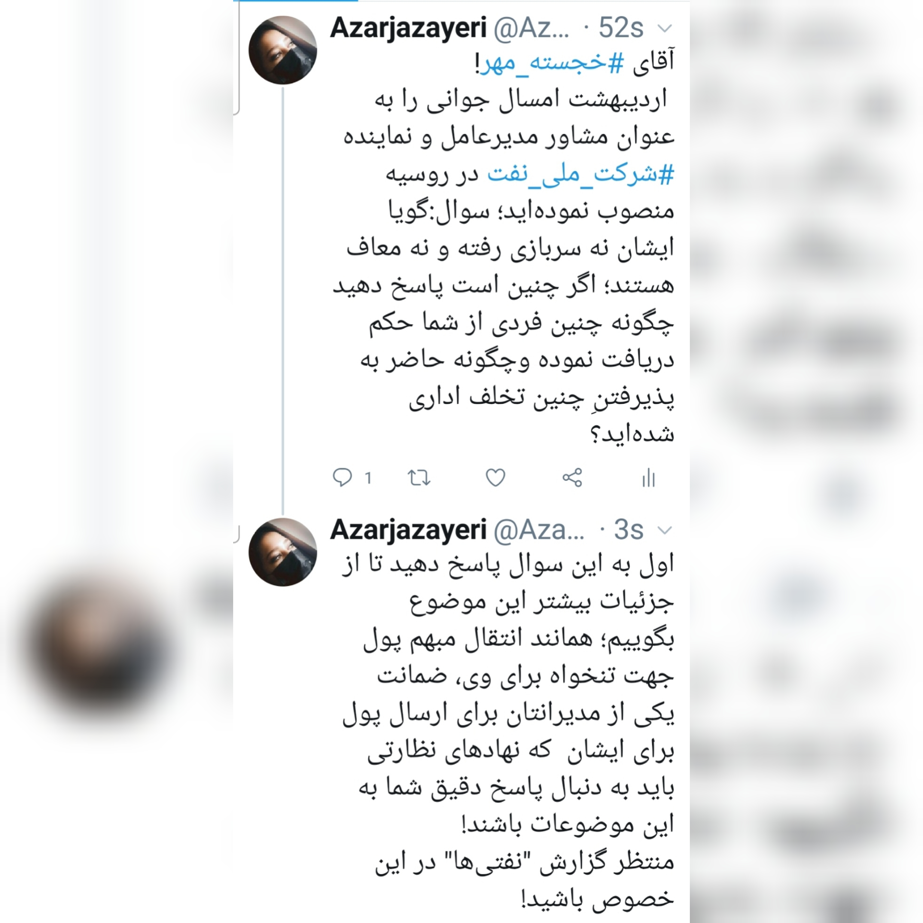Screen dimensions: 923x923
Task: Open Azarjazayeri name on first tweet
Action: [x=408, y=28]
